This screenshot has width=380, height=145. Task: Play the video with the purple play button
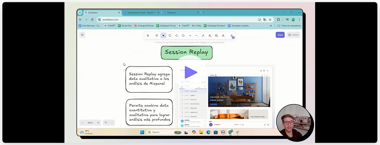tap(191, 72)
